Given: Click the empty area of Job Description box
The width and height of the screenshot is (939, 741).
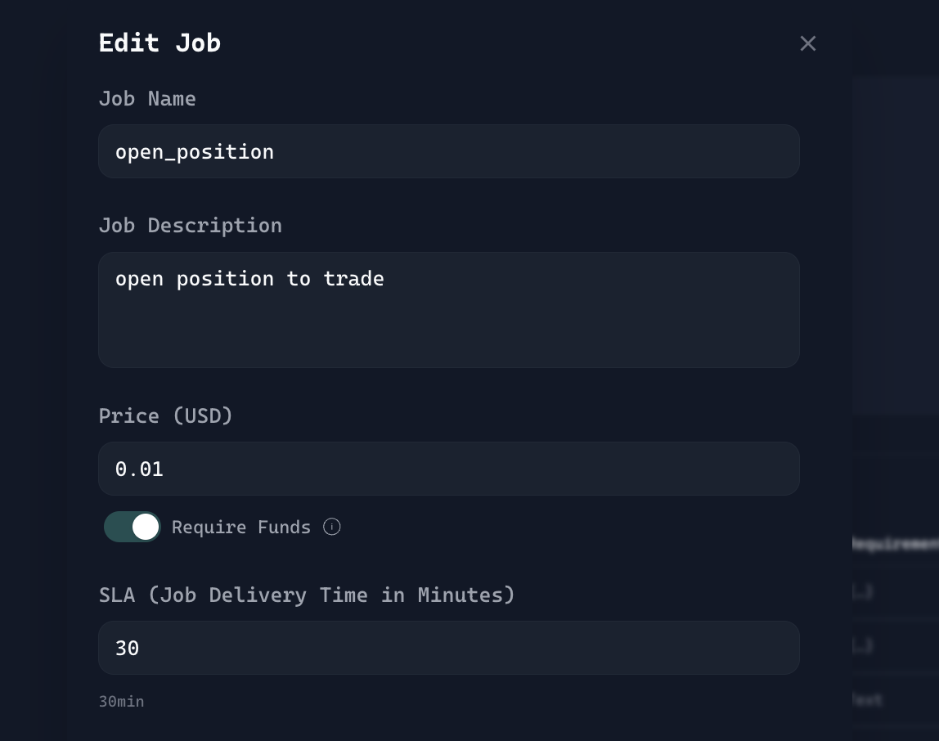Looking at the screenshot, I should (448, 331).
